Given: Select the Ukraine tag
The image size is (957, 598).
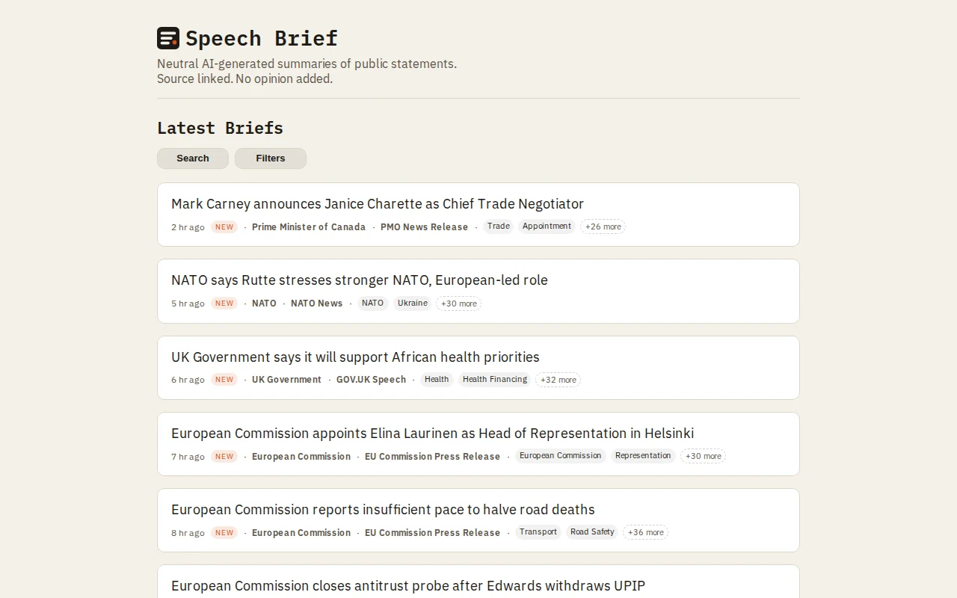Looking at the screenshot, I should point(413,303).
